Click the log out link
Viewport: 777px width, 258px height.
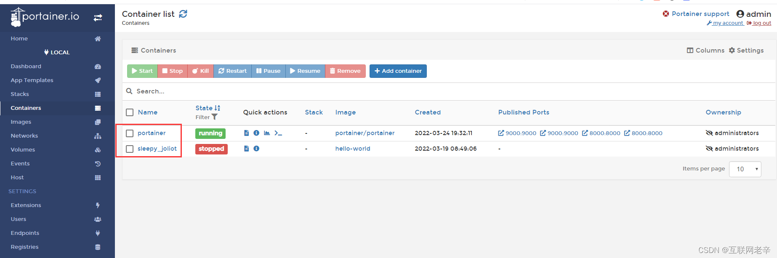pyautogui.click(x=759, y=23)
